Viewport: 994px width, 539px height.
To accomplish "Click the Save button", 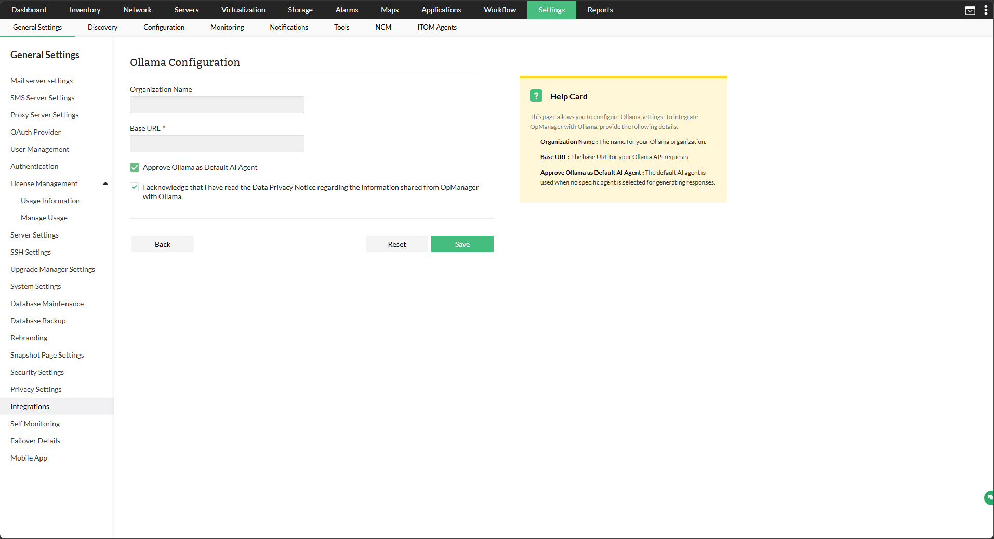I will point(462,244).
